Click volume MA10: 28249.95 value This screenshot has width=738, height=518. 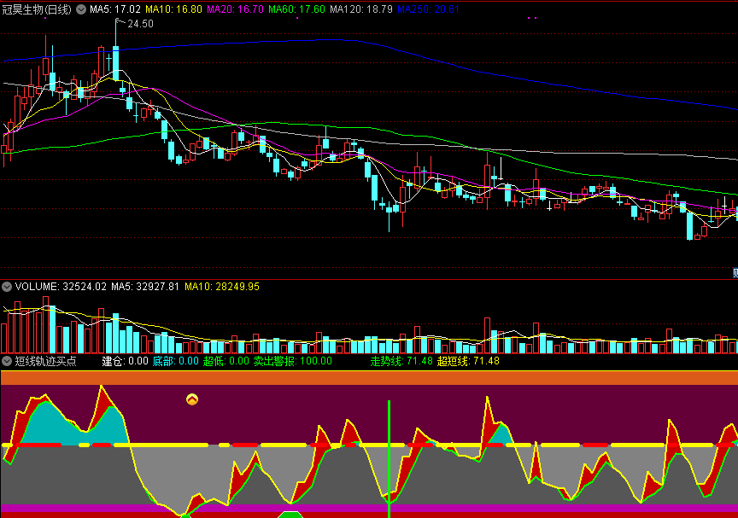(x=222, y=286)
